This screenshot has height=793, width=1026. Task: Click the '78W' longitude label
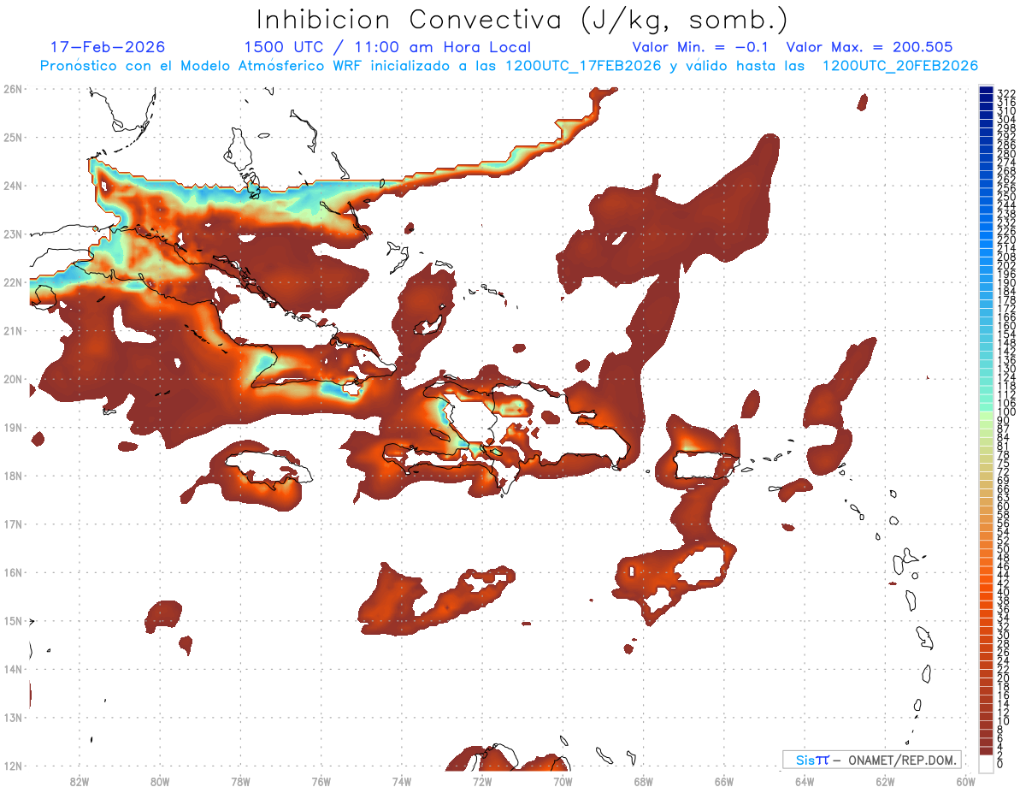[240, 781]
